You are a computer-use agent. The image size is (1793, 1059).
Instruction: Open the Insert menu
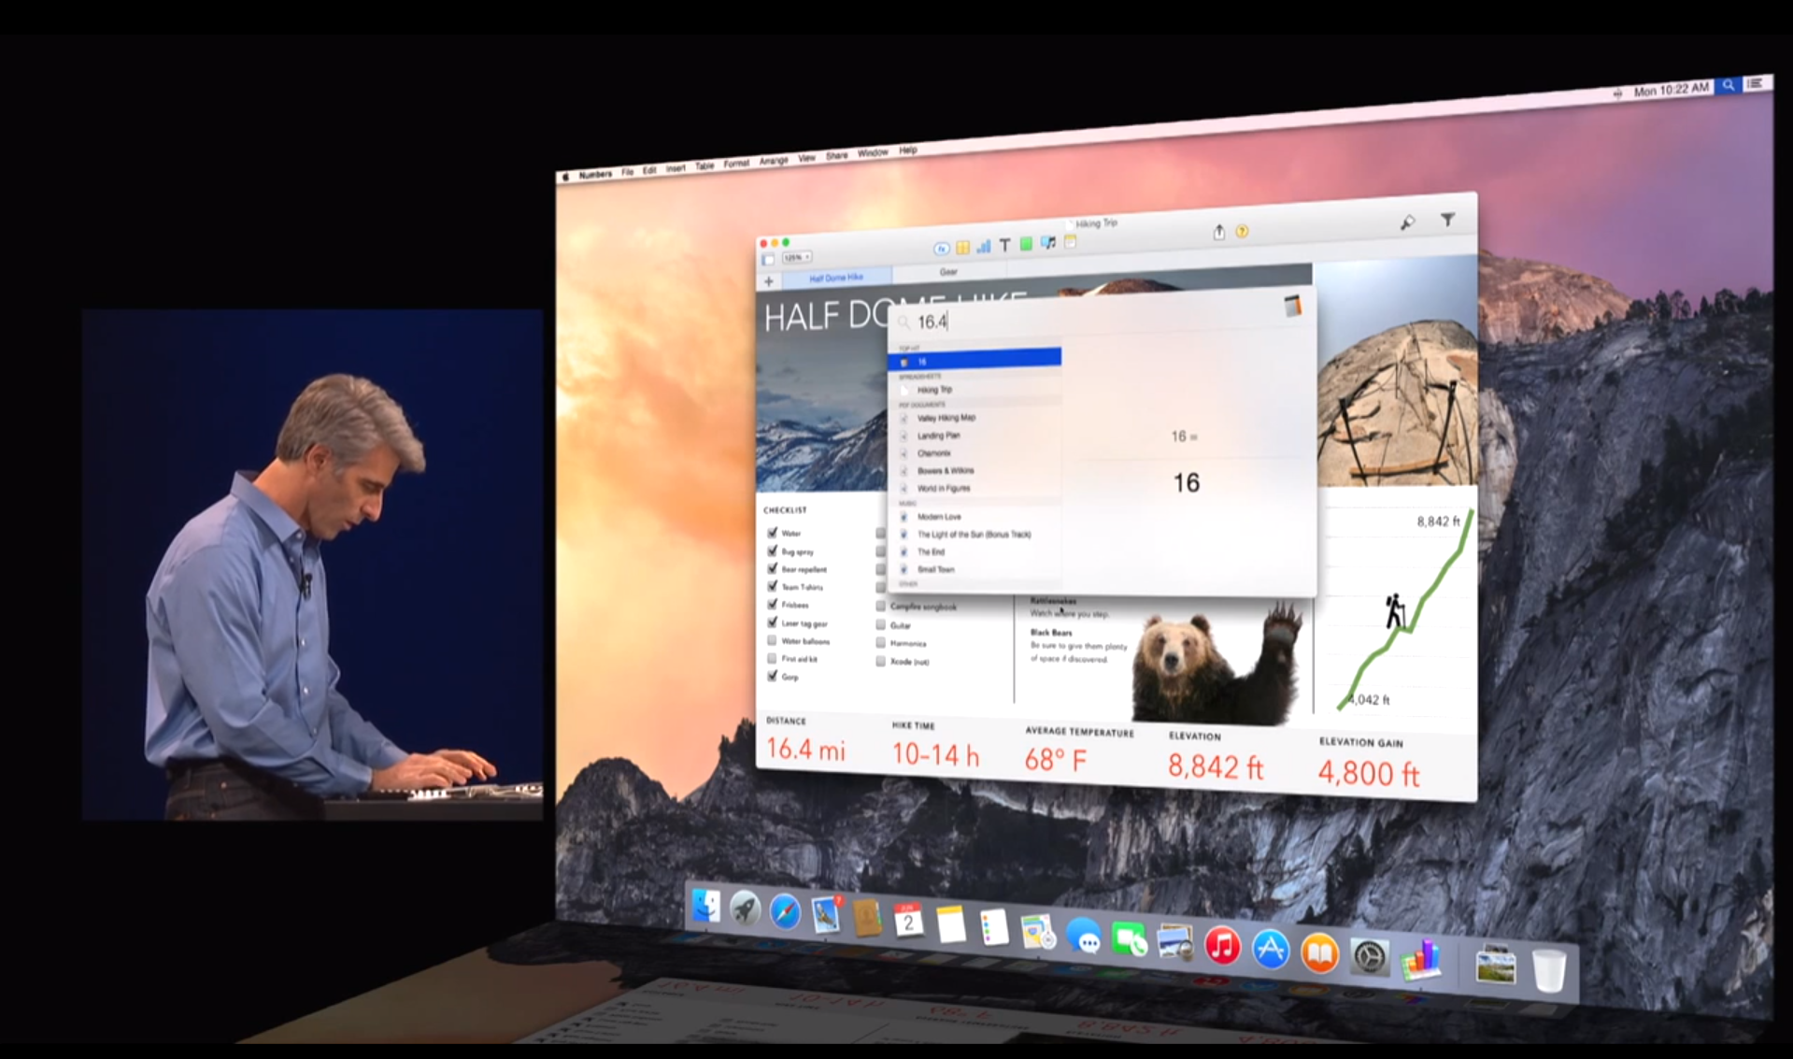click(676, 168)
